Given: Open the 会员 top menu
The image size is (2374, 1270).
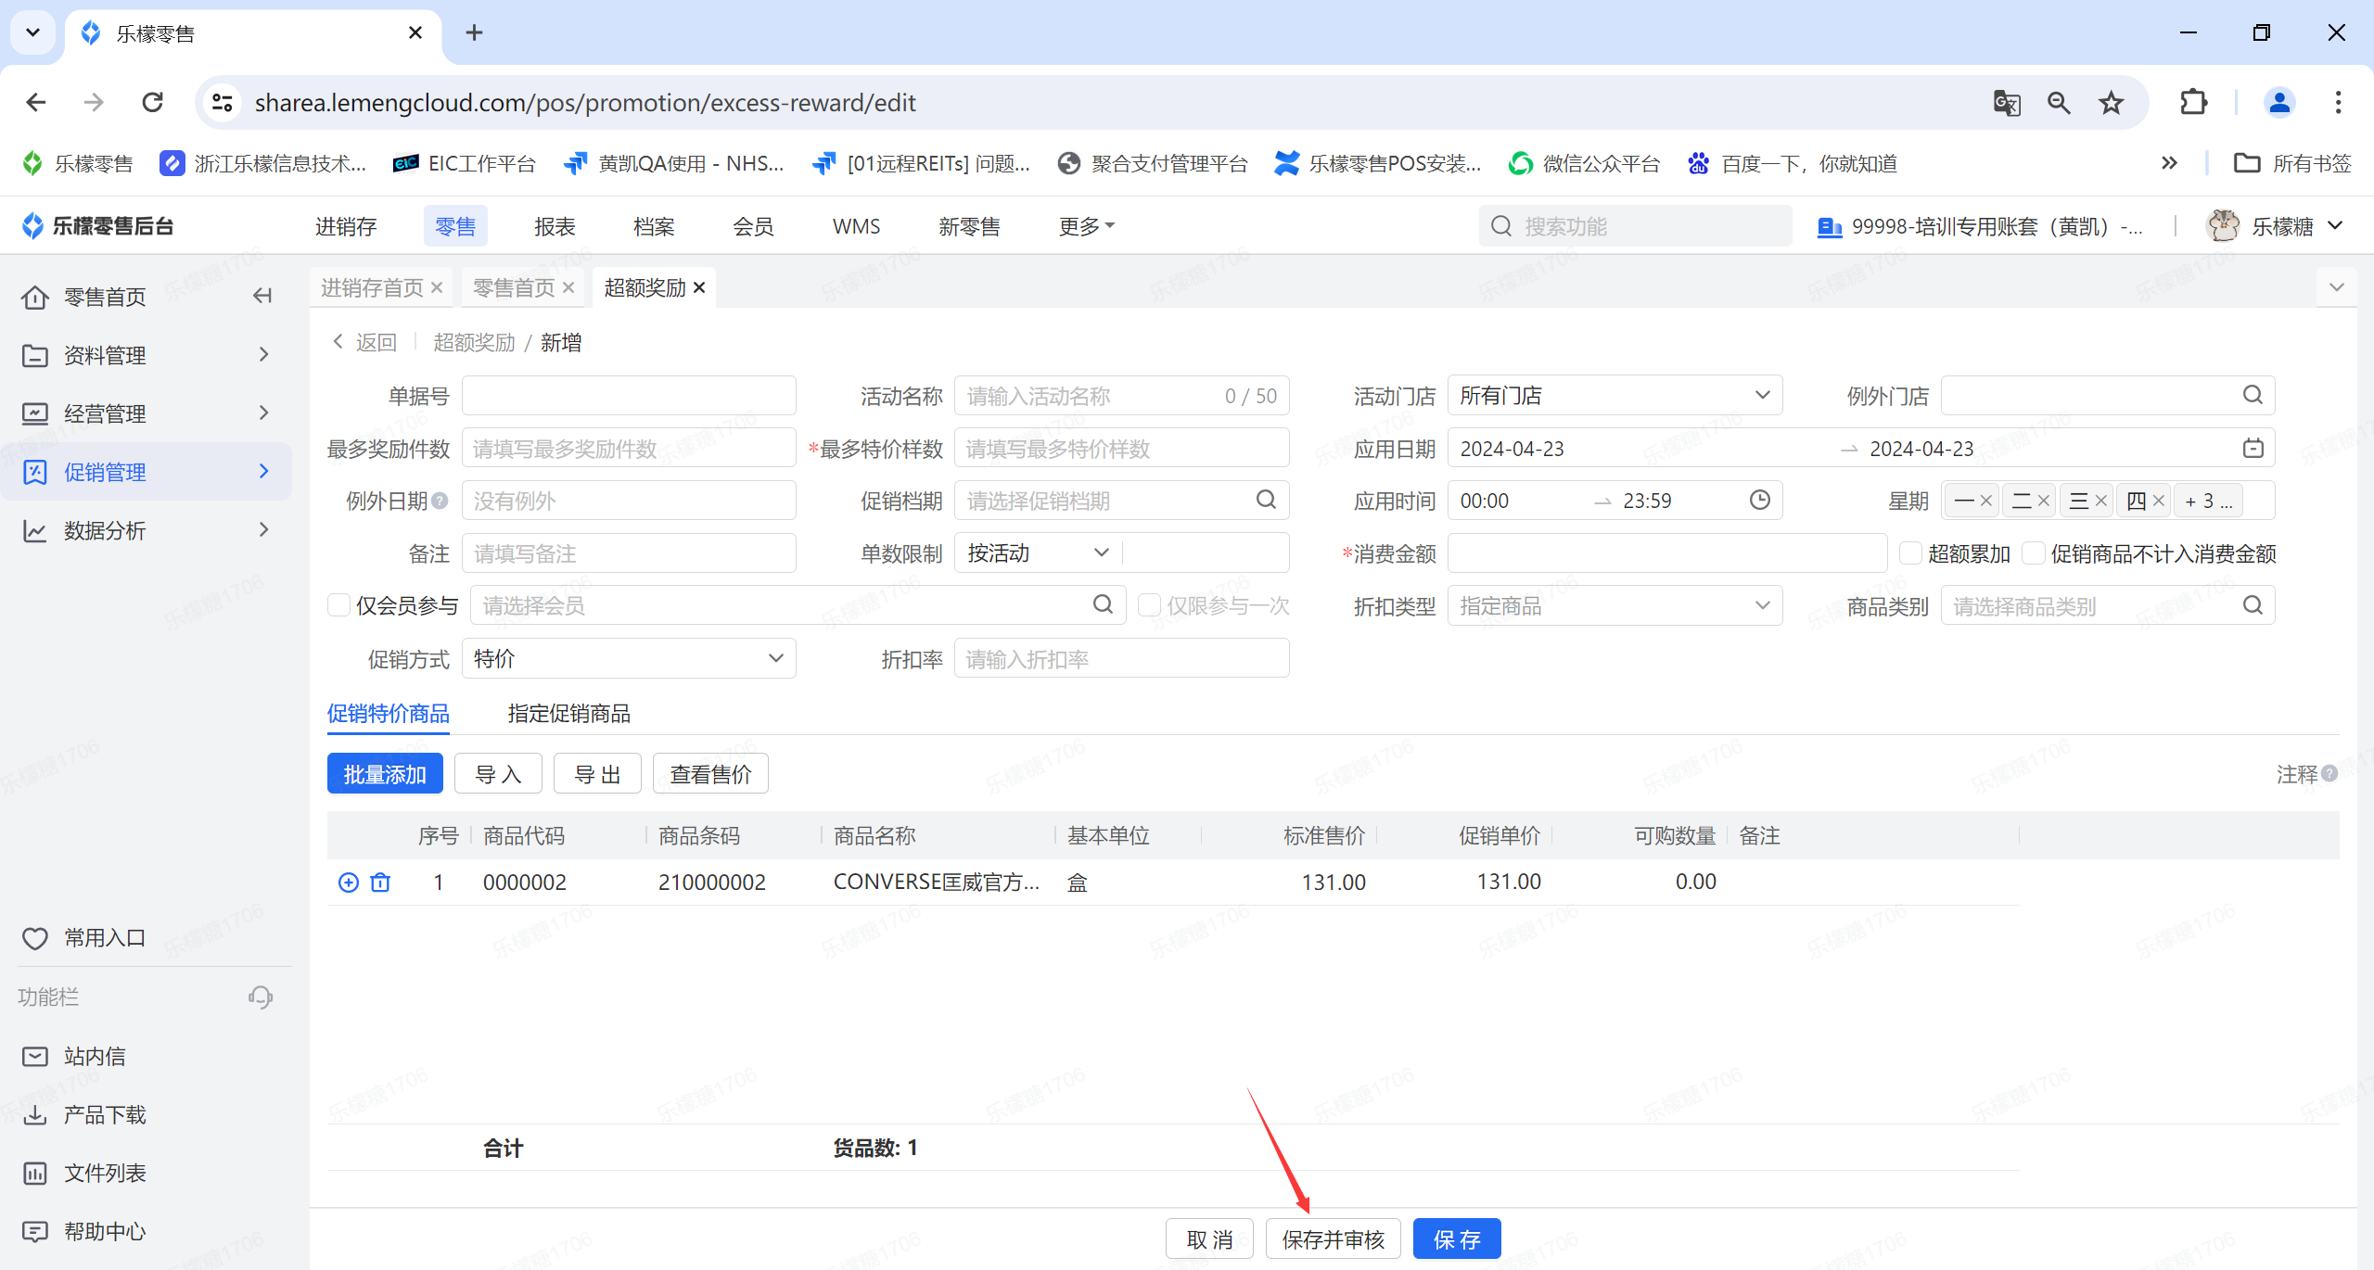Looking at the screenshot, I should click(x=752, y=227).
